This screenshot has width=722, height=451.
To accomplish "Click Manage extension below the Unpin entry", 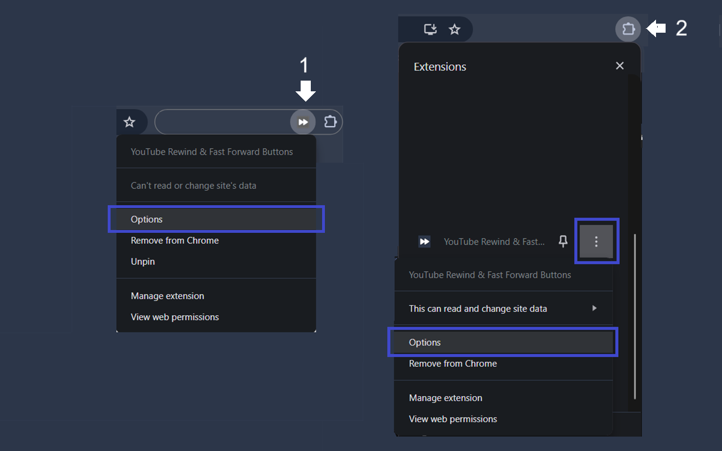I will (168, 296).
